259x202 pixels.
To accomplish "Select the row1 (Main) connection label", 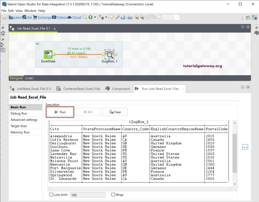I will (x=79, y=57).
